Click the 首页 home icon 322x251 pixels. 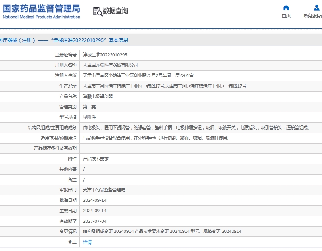click(286, 8)
